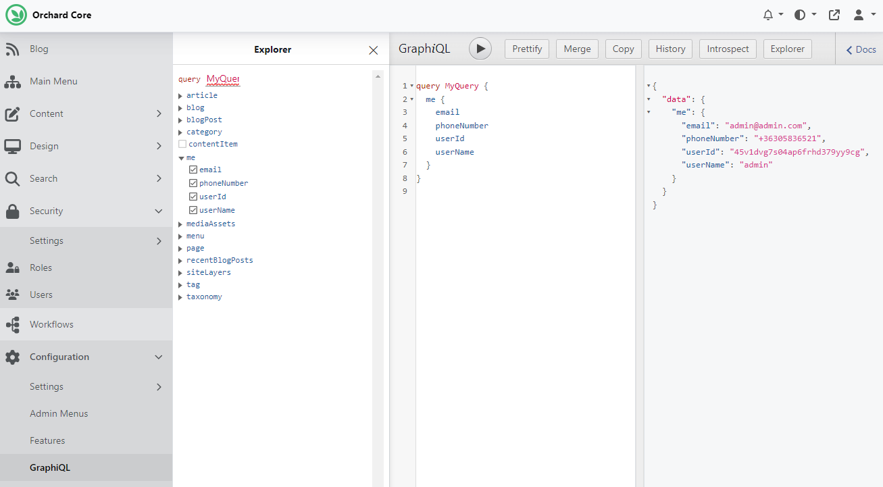
Task: Click the Explorer panel scrollbar up arrow
Action: tap(378, 76)
